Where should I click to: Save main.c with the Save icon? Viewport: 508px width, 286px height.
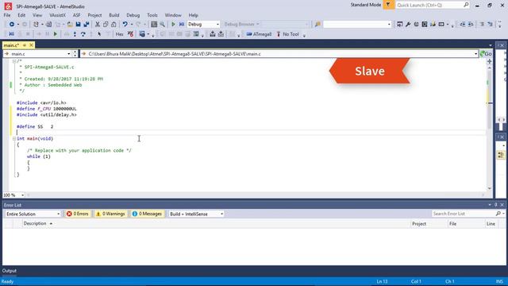[78, 25]
